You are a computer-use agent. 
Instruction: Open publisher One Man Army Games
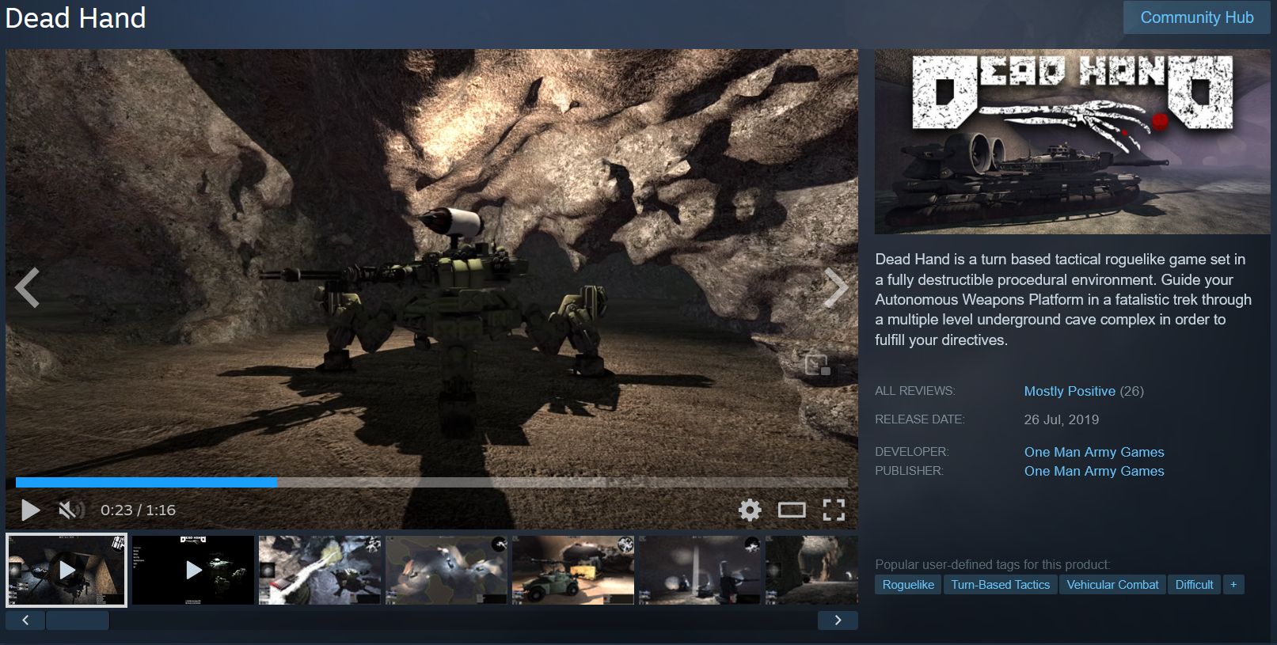(1094, 471)
